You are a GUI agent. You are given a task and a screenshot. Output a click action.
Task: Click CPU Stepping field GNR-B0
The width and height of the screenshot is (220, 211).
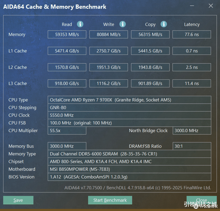(x=129, y=107)
